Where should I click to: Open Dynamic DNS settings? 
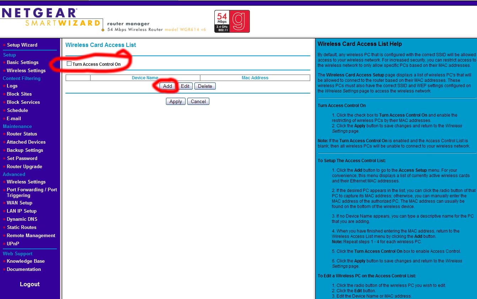(x=22, y=219)
